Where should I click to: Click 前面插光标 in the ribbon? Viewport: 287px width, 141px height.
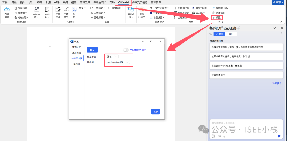point(182,8)
